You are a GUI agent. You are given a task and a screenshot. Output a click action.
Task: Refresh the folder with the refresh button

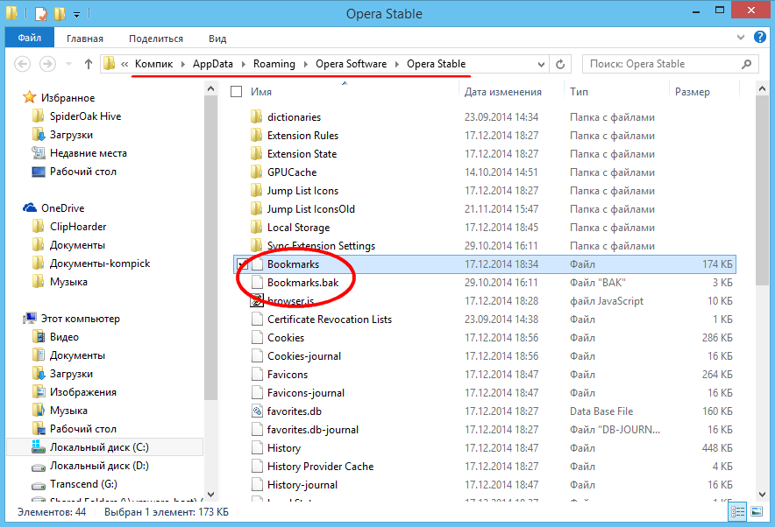[x=560, y=64]
